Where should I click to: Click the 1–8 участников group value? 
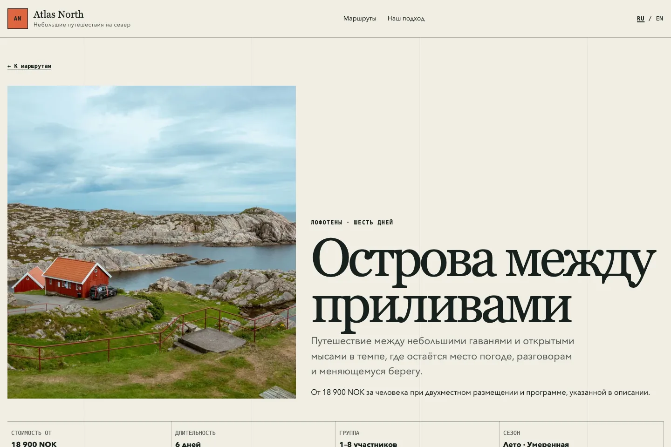tap(368, 444)
